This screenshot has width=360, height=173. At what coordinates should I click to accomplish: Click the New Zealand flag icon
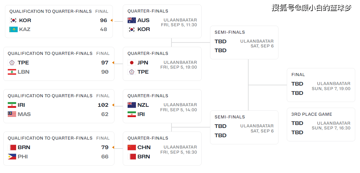click(132, 105)
